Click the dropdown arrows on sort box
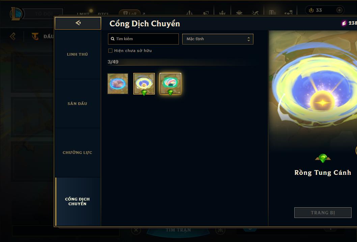The image size is (357, 242). 249,39
